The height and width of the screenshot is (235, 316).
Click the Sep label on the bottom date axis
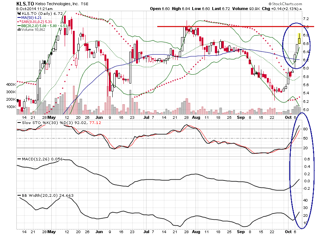click(x=241, y=232)
